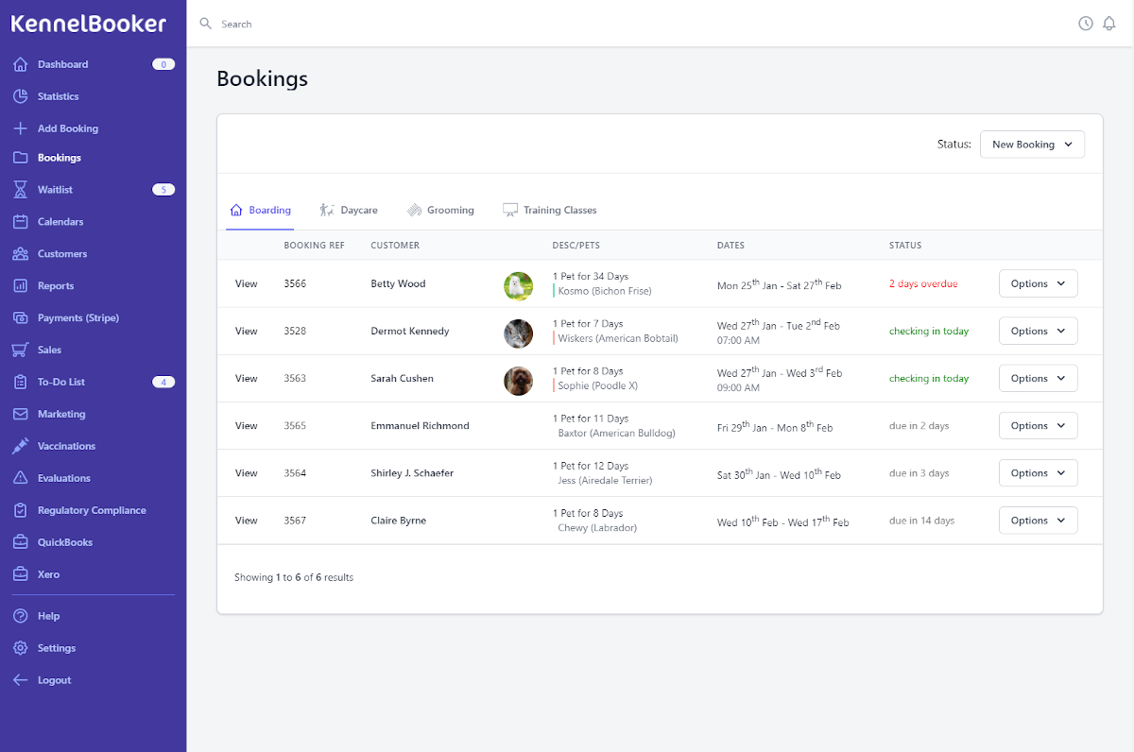Open Options for Emmanuel Richmond booking
The width and height of the screenshot is (1134, 752).
coord(1038,425)
